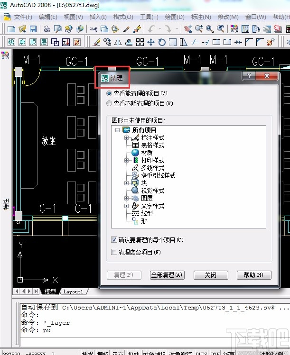The height and width of the screenshot is (355, 290).
Task: Select 查看不能清理的项目 radio button
Action: pos(109,103)
